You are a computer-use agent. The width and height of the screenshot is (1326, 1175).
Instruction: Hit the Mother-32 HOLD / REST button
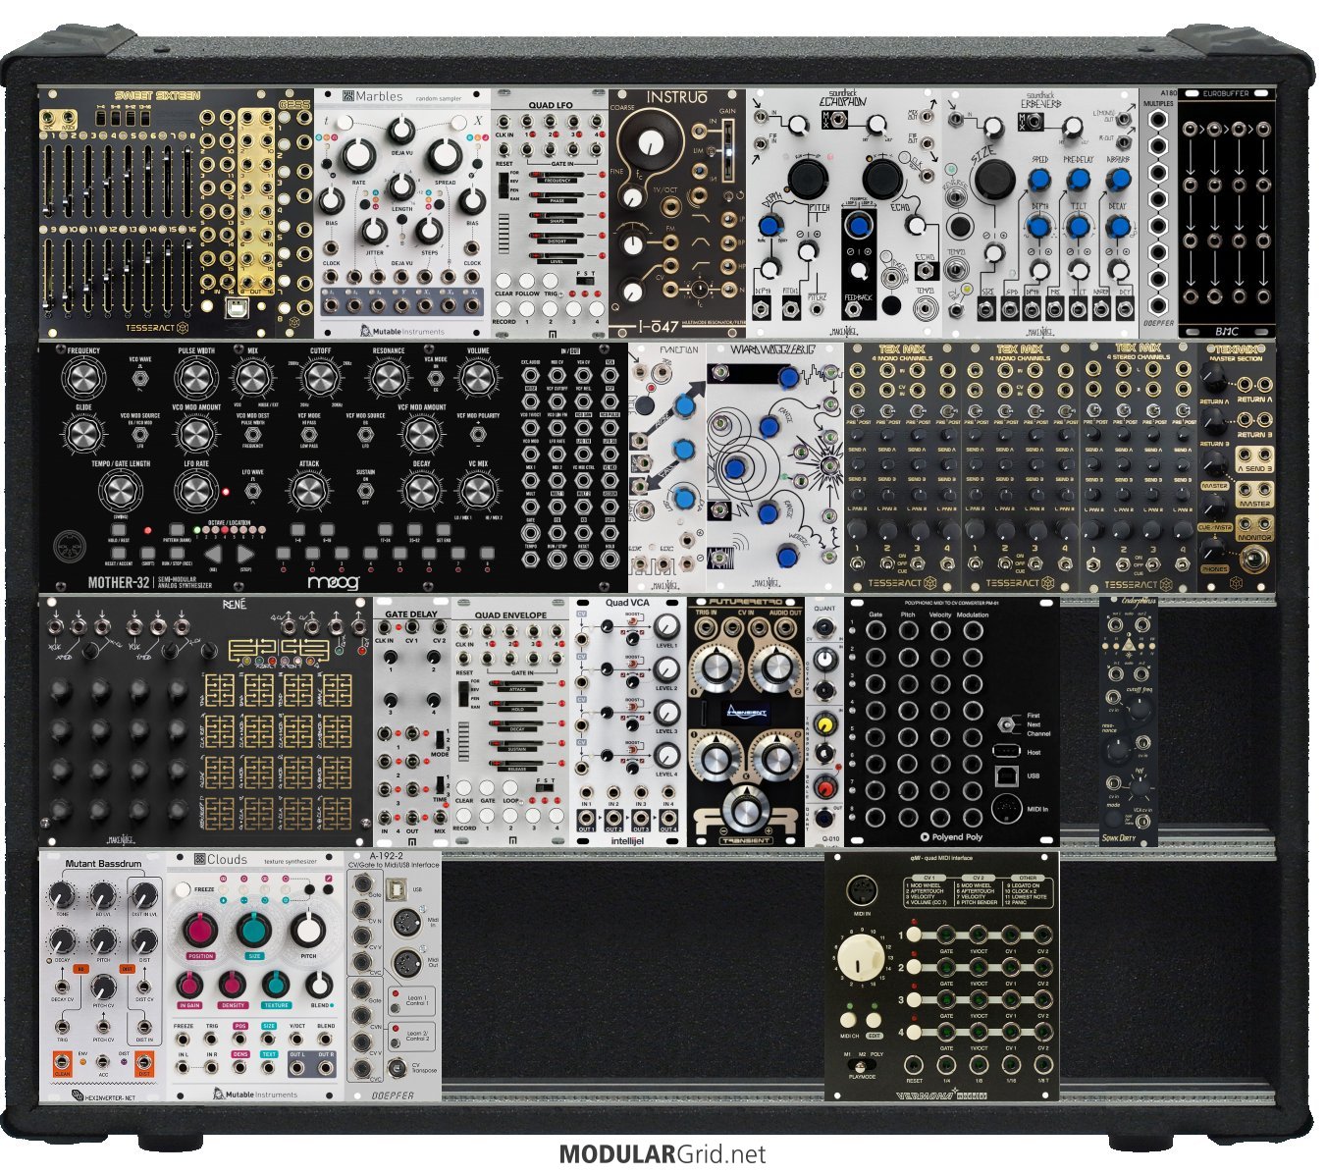[119, 529]
